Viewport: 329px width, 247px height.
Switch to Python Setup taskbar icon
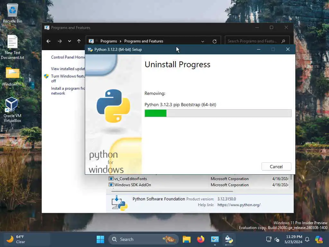[229, 239]
